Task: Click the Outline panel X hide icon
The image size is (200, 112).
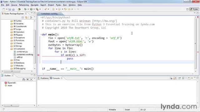Action: pos(27,79)
